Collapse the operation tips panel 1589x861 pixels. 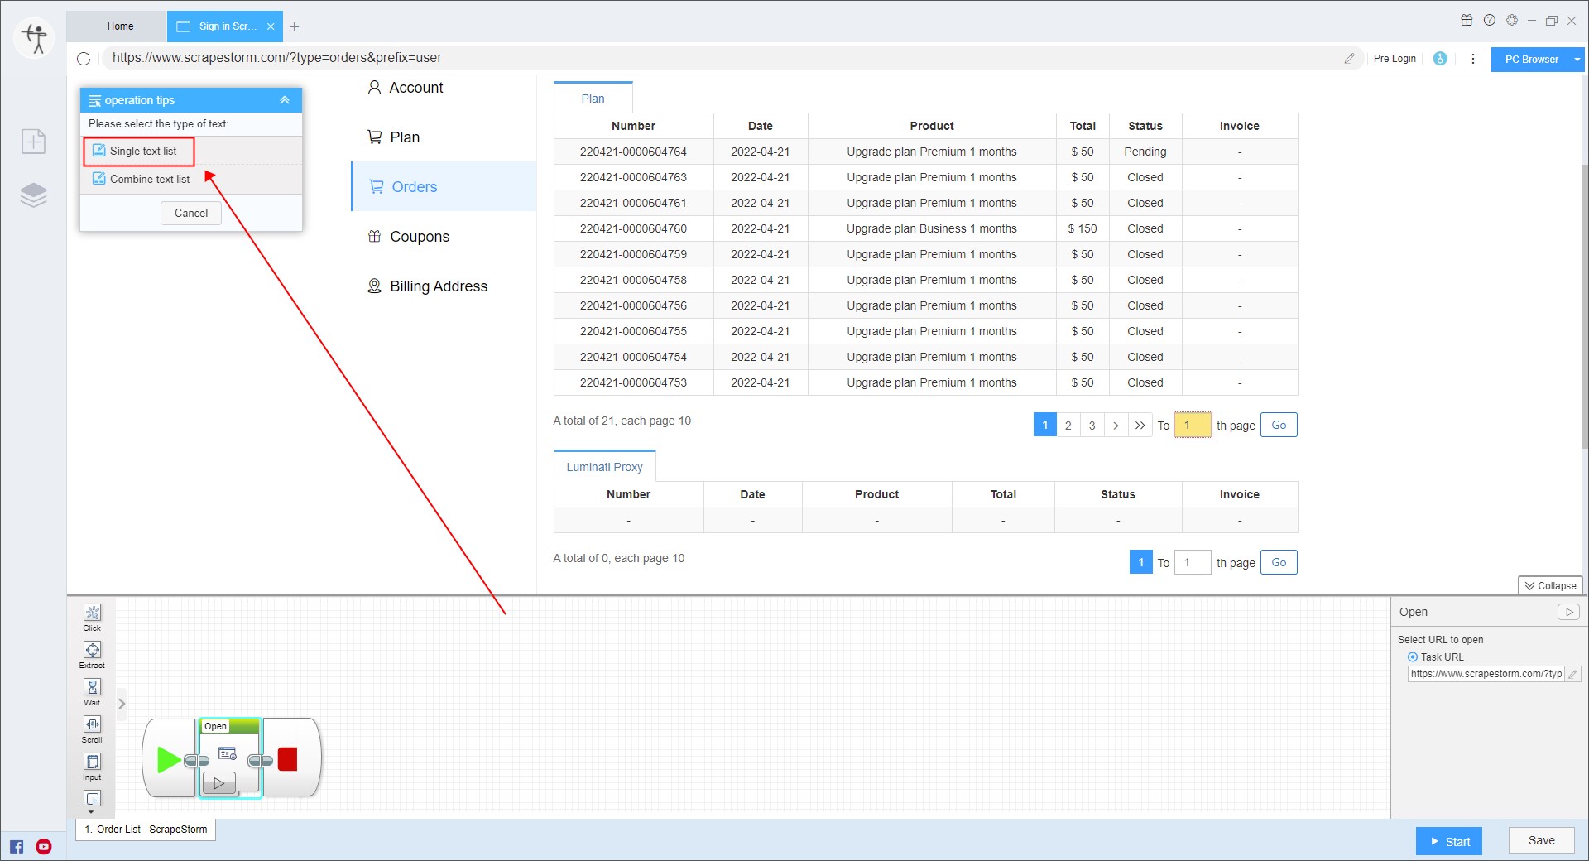pyautogui.click(x=285, y=100)
